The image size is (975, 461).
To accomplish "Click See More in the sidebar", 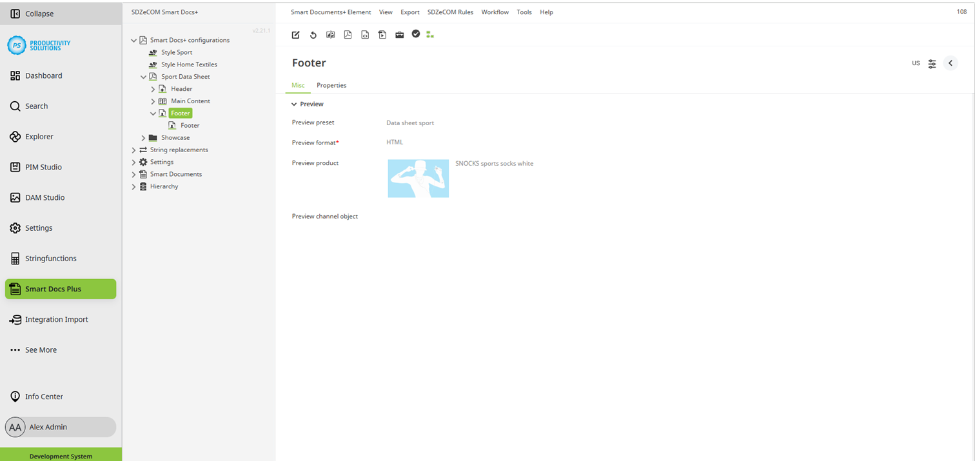I will (x=61, y=349).
